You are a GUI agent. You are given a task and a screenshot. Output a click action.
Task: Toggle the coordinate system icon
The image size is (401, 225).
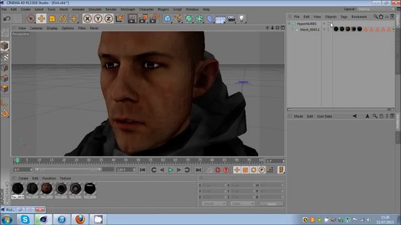pyautogui.click(x=120, y=19)
